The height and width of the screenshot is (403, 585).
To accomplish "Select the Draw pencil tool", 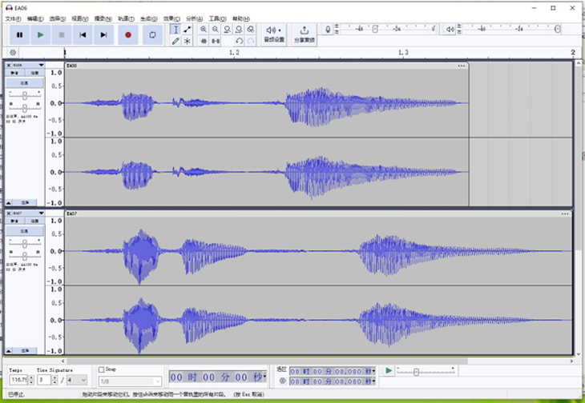I will (175, 40).
